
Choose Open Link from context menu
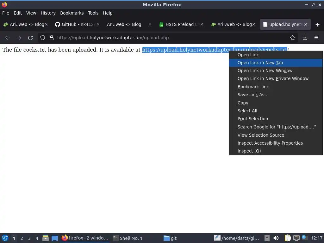pyautogui.click(x=276, y=55)
